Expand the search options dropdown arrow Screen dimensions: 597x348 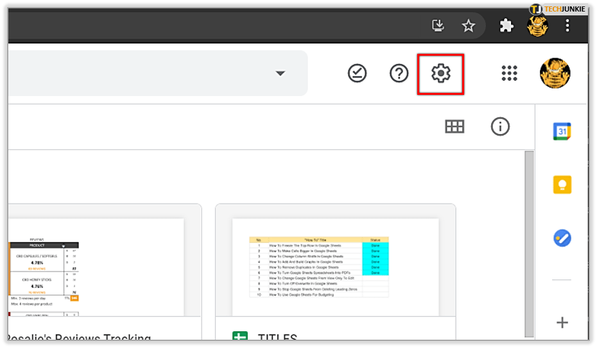pos(280,73)
